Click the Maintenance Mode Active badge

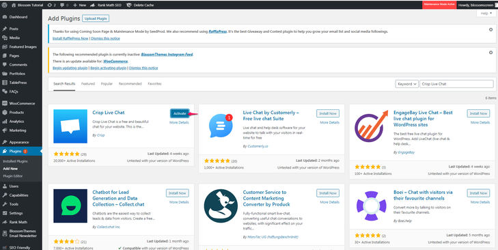[439, 5]
